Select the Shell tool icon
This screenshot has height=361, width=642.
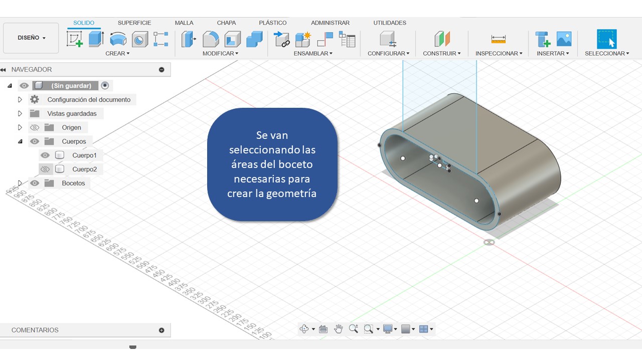click(232, 39)
